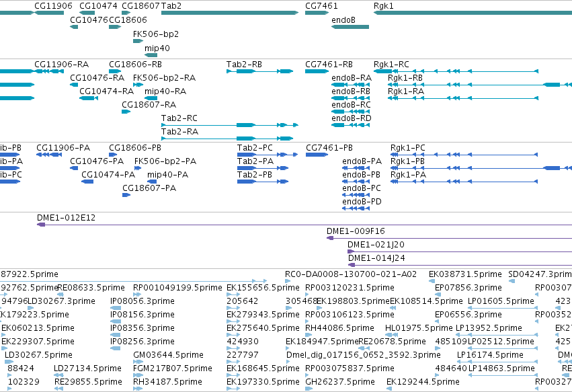
Task: Select the CG7461-RB transcript label
Action: [329, 65]
